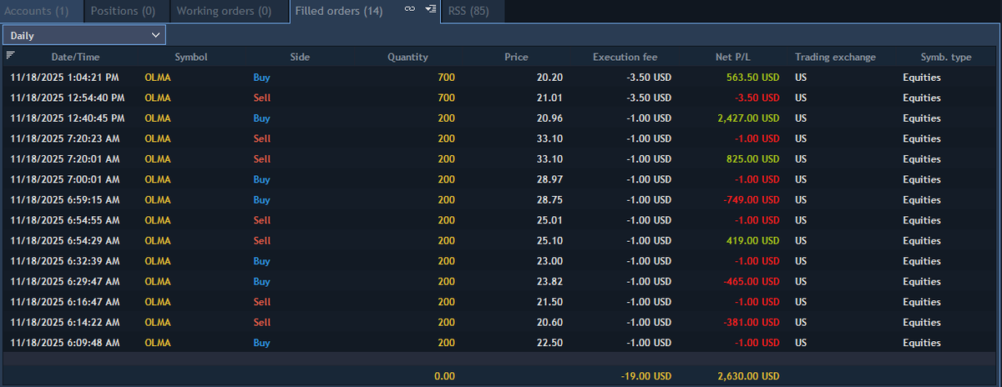The width and height of the screenshot is (1002, 387).
Task: Click the price 20.96 cell
Action: coord(550,118)
